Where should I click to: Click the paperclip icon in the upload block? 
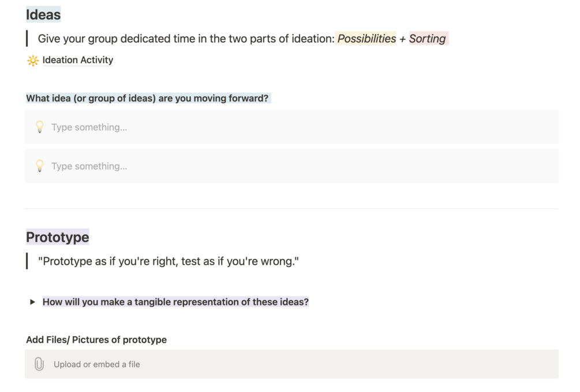pyautogui.click(x=39, y=364)
